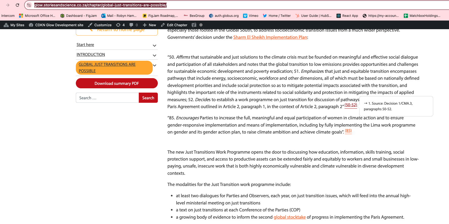Open the comments bubble icon in admin bar
Screen dimensions: 449x224
click(133, 25)
